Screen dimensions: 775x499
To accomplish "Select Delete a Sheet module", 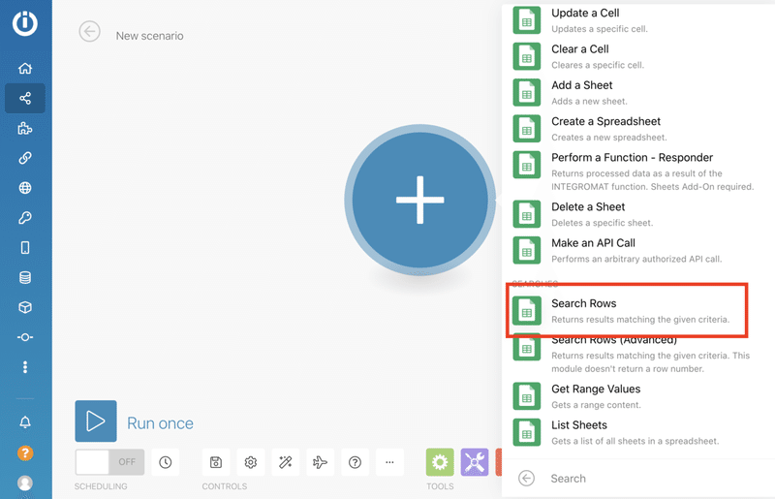I will pyautogui.click(x=638, y=214).
